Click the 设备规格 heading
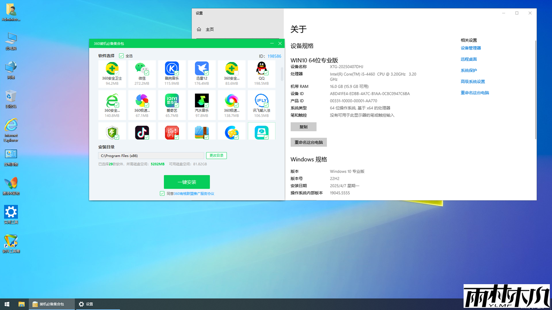Image resolution: width=552 pixels, height=310 pixels. pos(302,46)
